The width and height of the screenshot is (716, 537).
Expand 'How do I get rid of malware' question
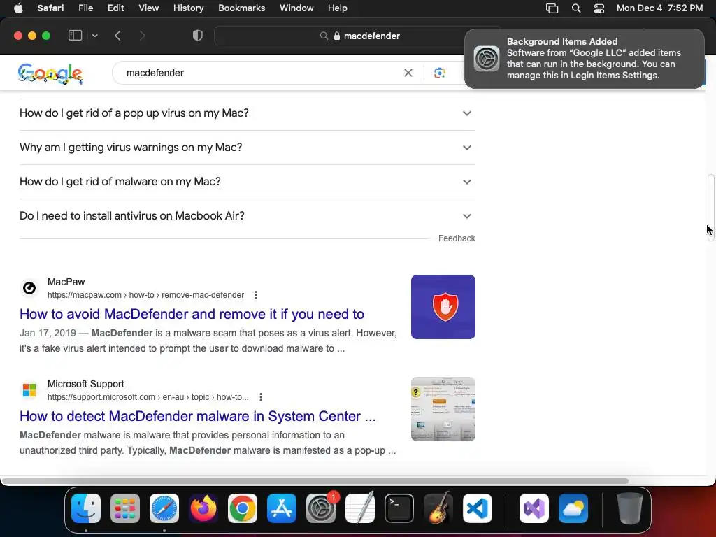pyautogui.click(x=247, y=182)
